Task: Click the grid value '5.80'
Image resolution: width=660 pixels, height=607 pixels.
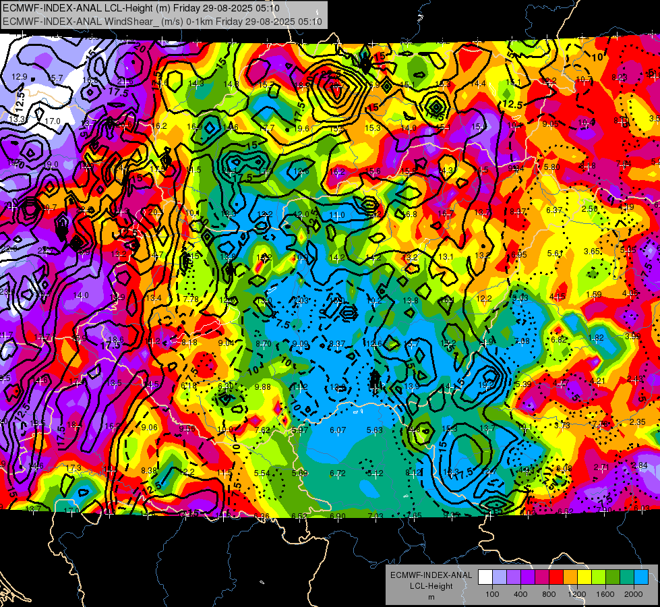Action: (x=552, y=167)
